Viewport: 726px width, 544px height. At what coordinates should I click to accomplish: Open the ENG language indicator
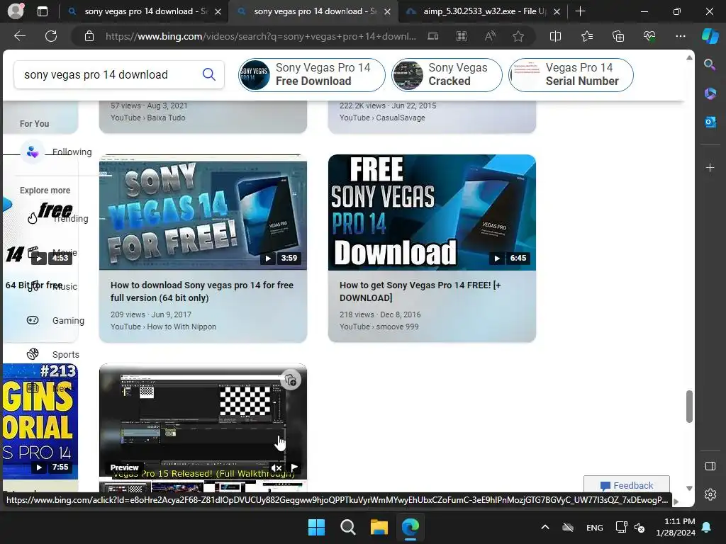(x=595, y=527)
